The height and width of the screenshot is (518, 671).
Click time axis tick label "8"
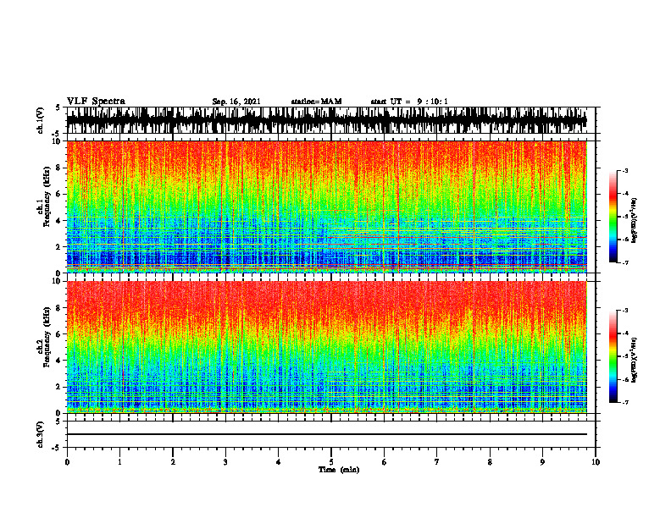[490, 462]
